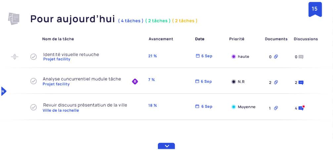Screen dimensions: 333x150
Task: Check off Analyse concurrentiel module tâche
Action: click(33, 81)
